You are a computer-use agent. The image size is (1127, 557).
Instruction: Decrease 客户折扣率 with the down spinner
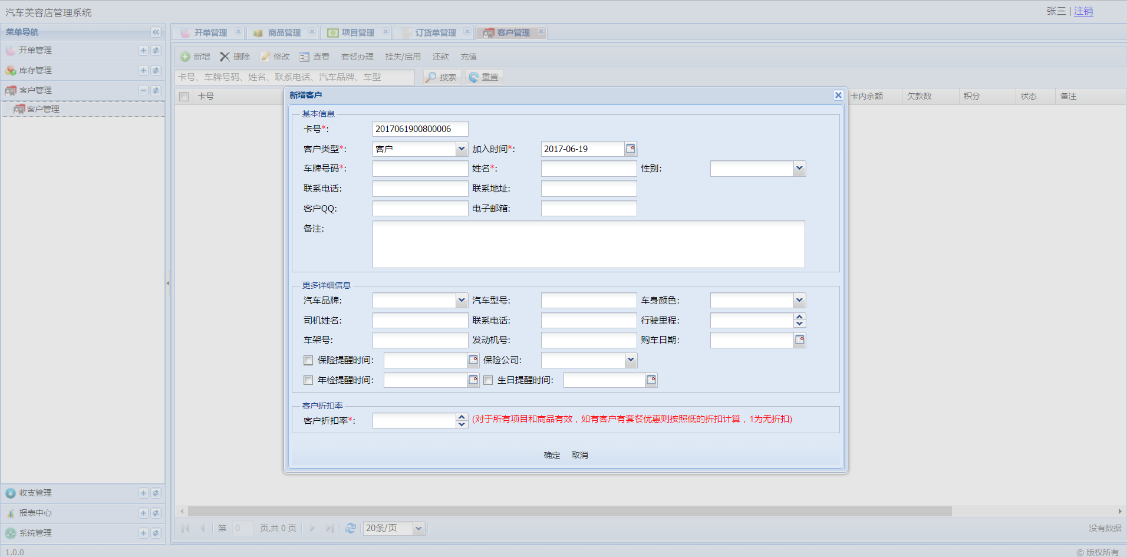pos(462,424)
